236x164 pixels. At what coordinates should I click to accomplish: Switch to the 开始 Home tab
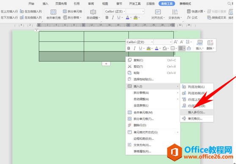click(x=31, y=4)
